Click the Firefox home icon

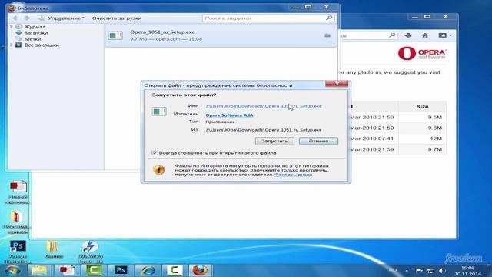(x=425, y=35)
